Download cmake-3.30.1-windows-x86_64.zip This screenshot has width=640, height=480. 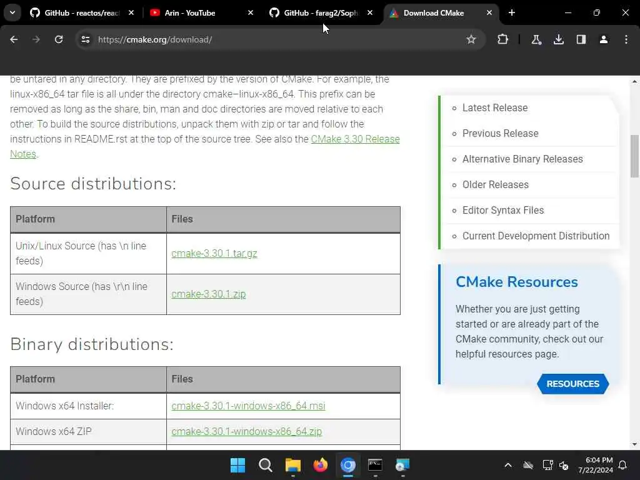click(246, 431)
